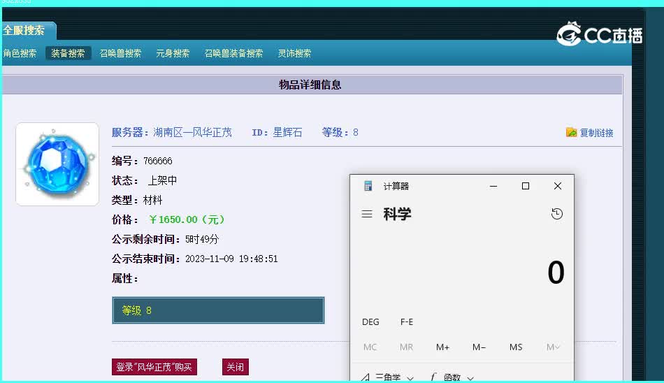Click the copy link folder icon

point(571,132)
